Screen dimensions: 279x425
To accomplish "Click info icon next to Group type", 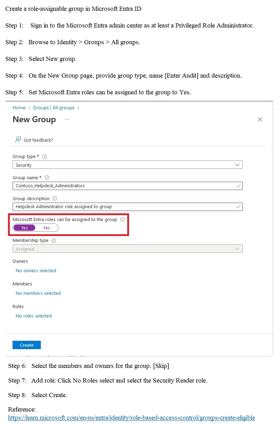I will pyautogui.click(x=45, y=157).
